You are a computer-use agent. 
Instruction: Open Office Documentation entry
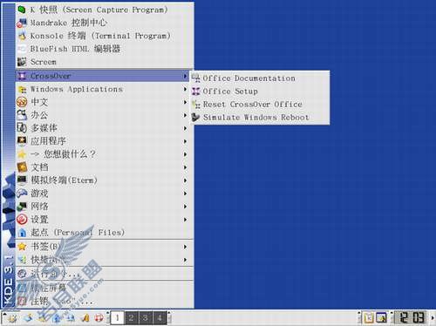coord(260,78)
